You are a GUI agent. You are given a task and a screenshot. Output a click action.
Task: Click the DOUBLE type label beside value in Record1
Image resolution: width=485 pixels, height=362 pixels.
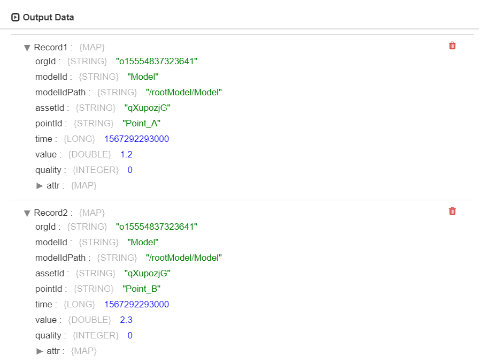pos(89,154)
